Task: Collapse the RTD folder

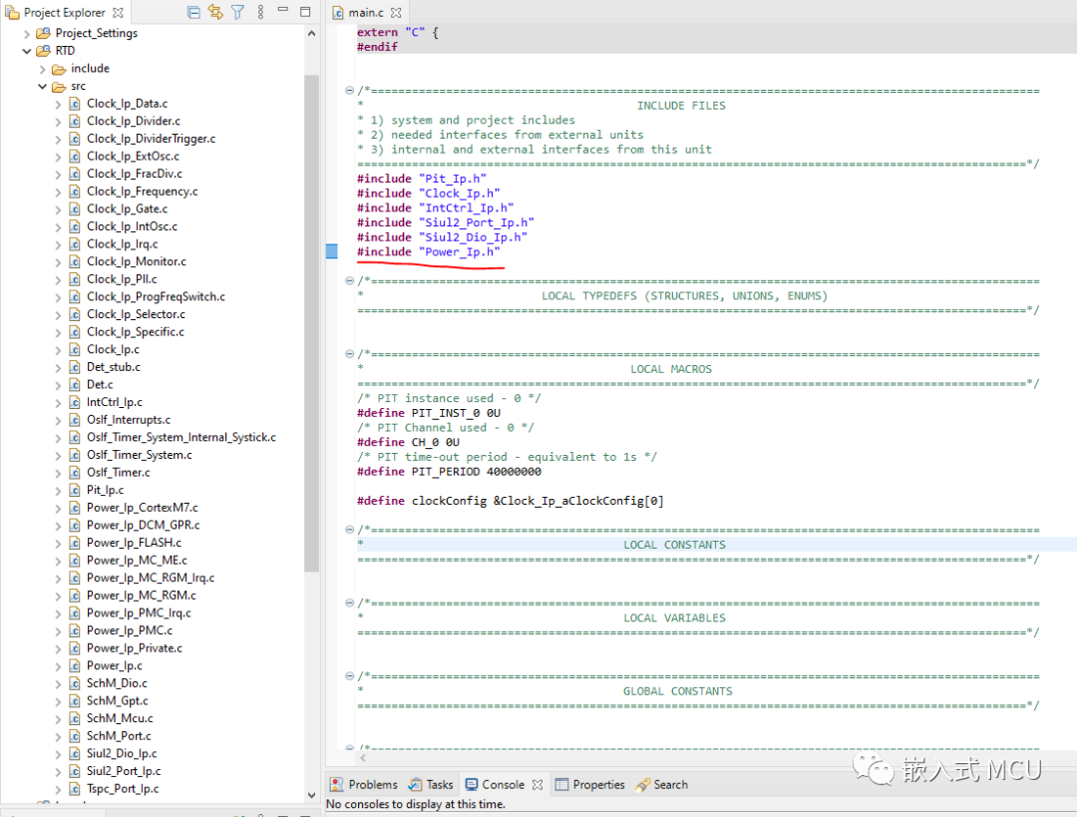Action: pyautogui.click(x=27, y=51)
